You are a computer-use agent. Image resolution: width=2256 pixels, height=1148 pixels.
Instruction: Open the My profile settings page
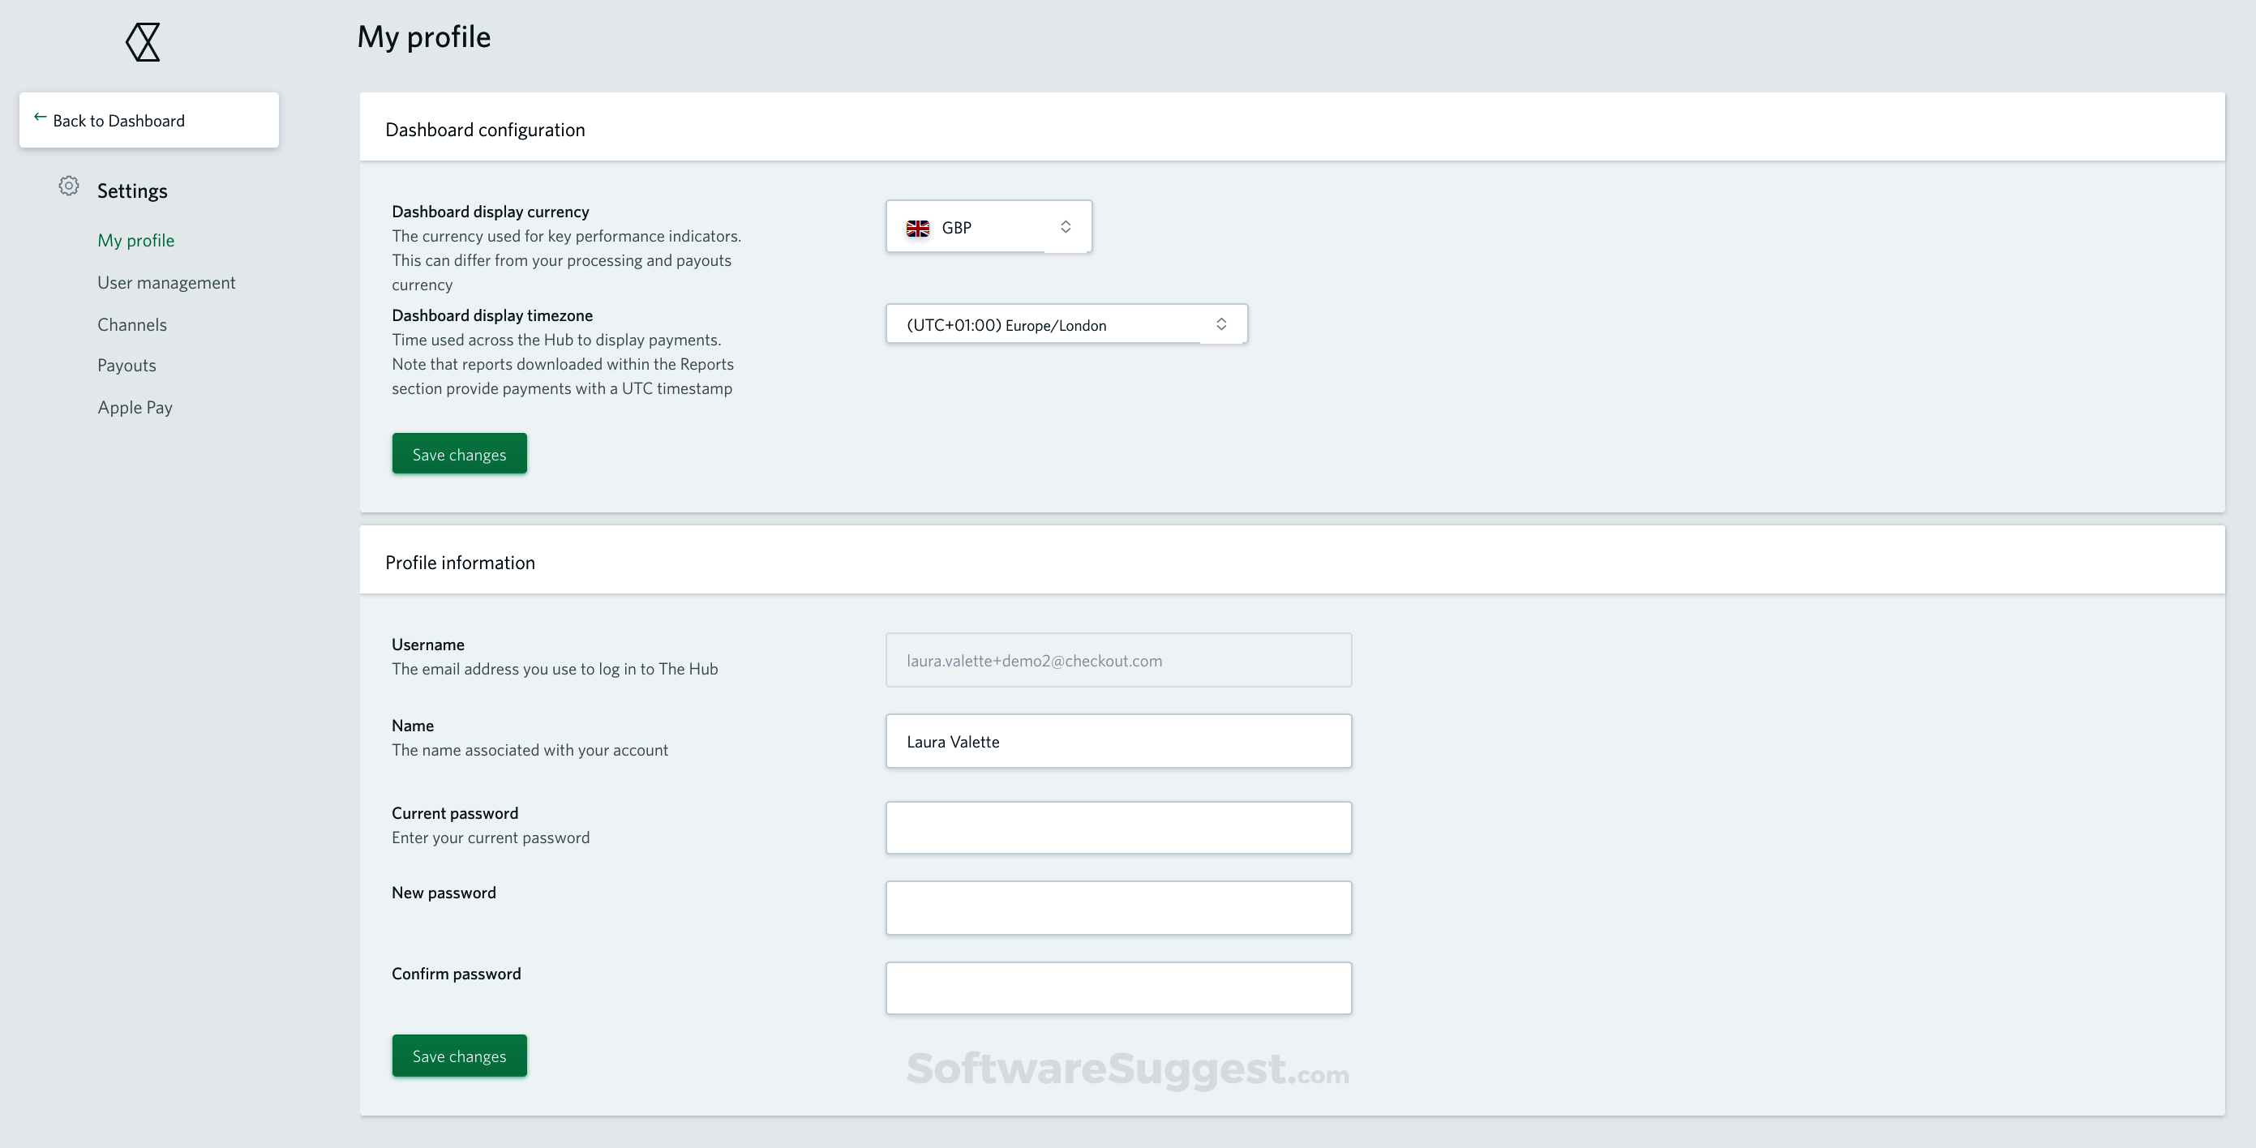point(135,239)
